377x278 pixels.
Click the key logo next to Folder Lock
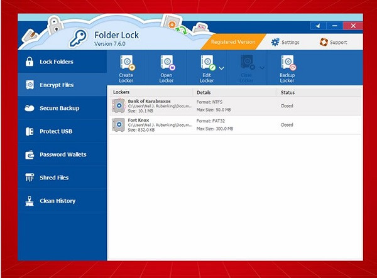pos(78,38)
